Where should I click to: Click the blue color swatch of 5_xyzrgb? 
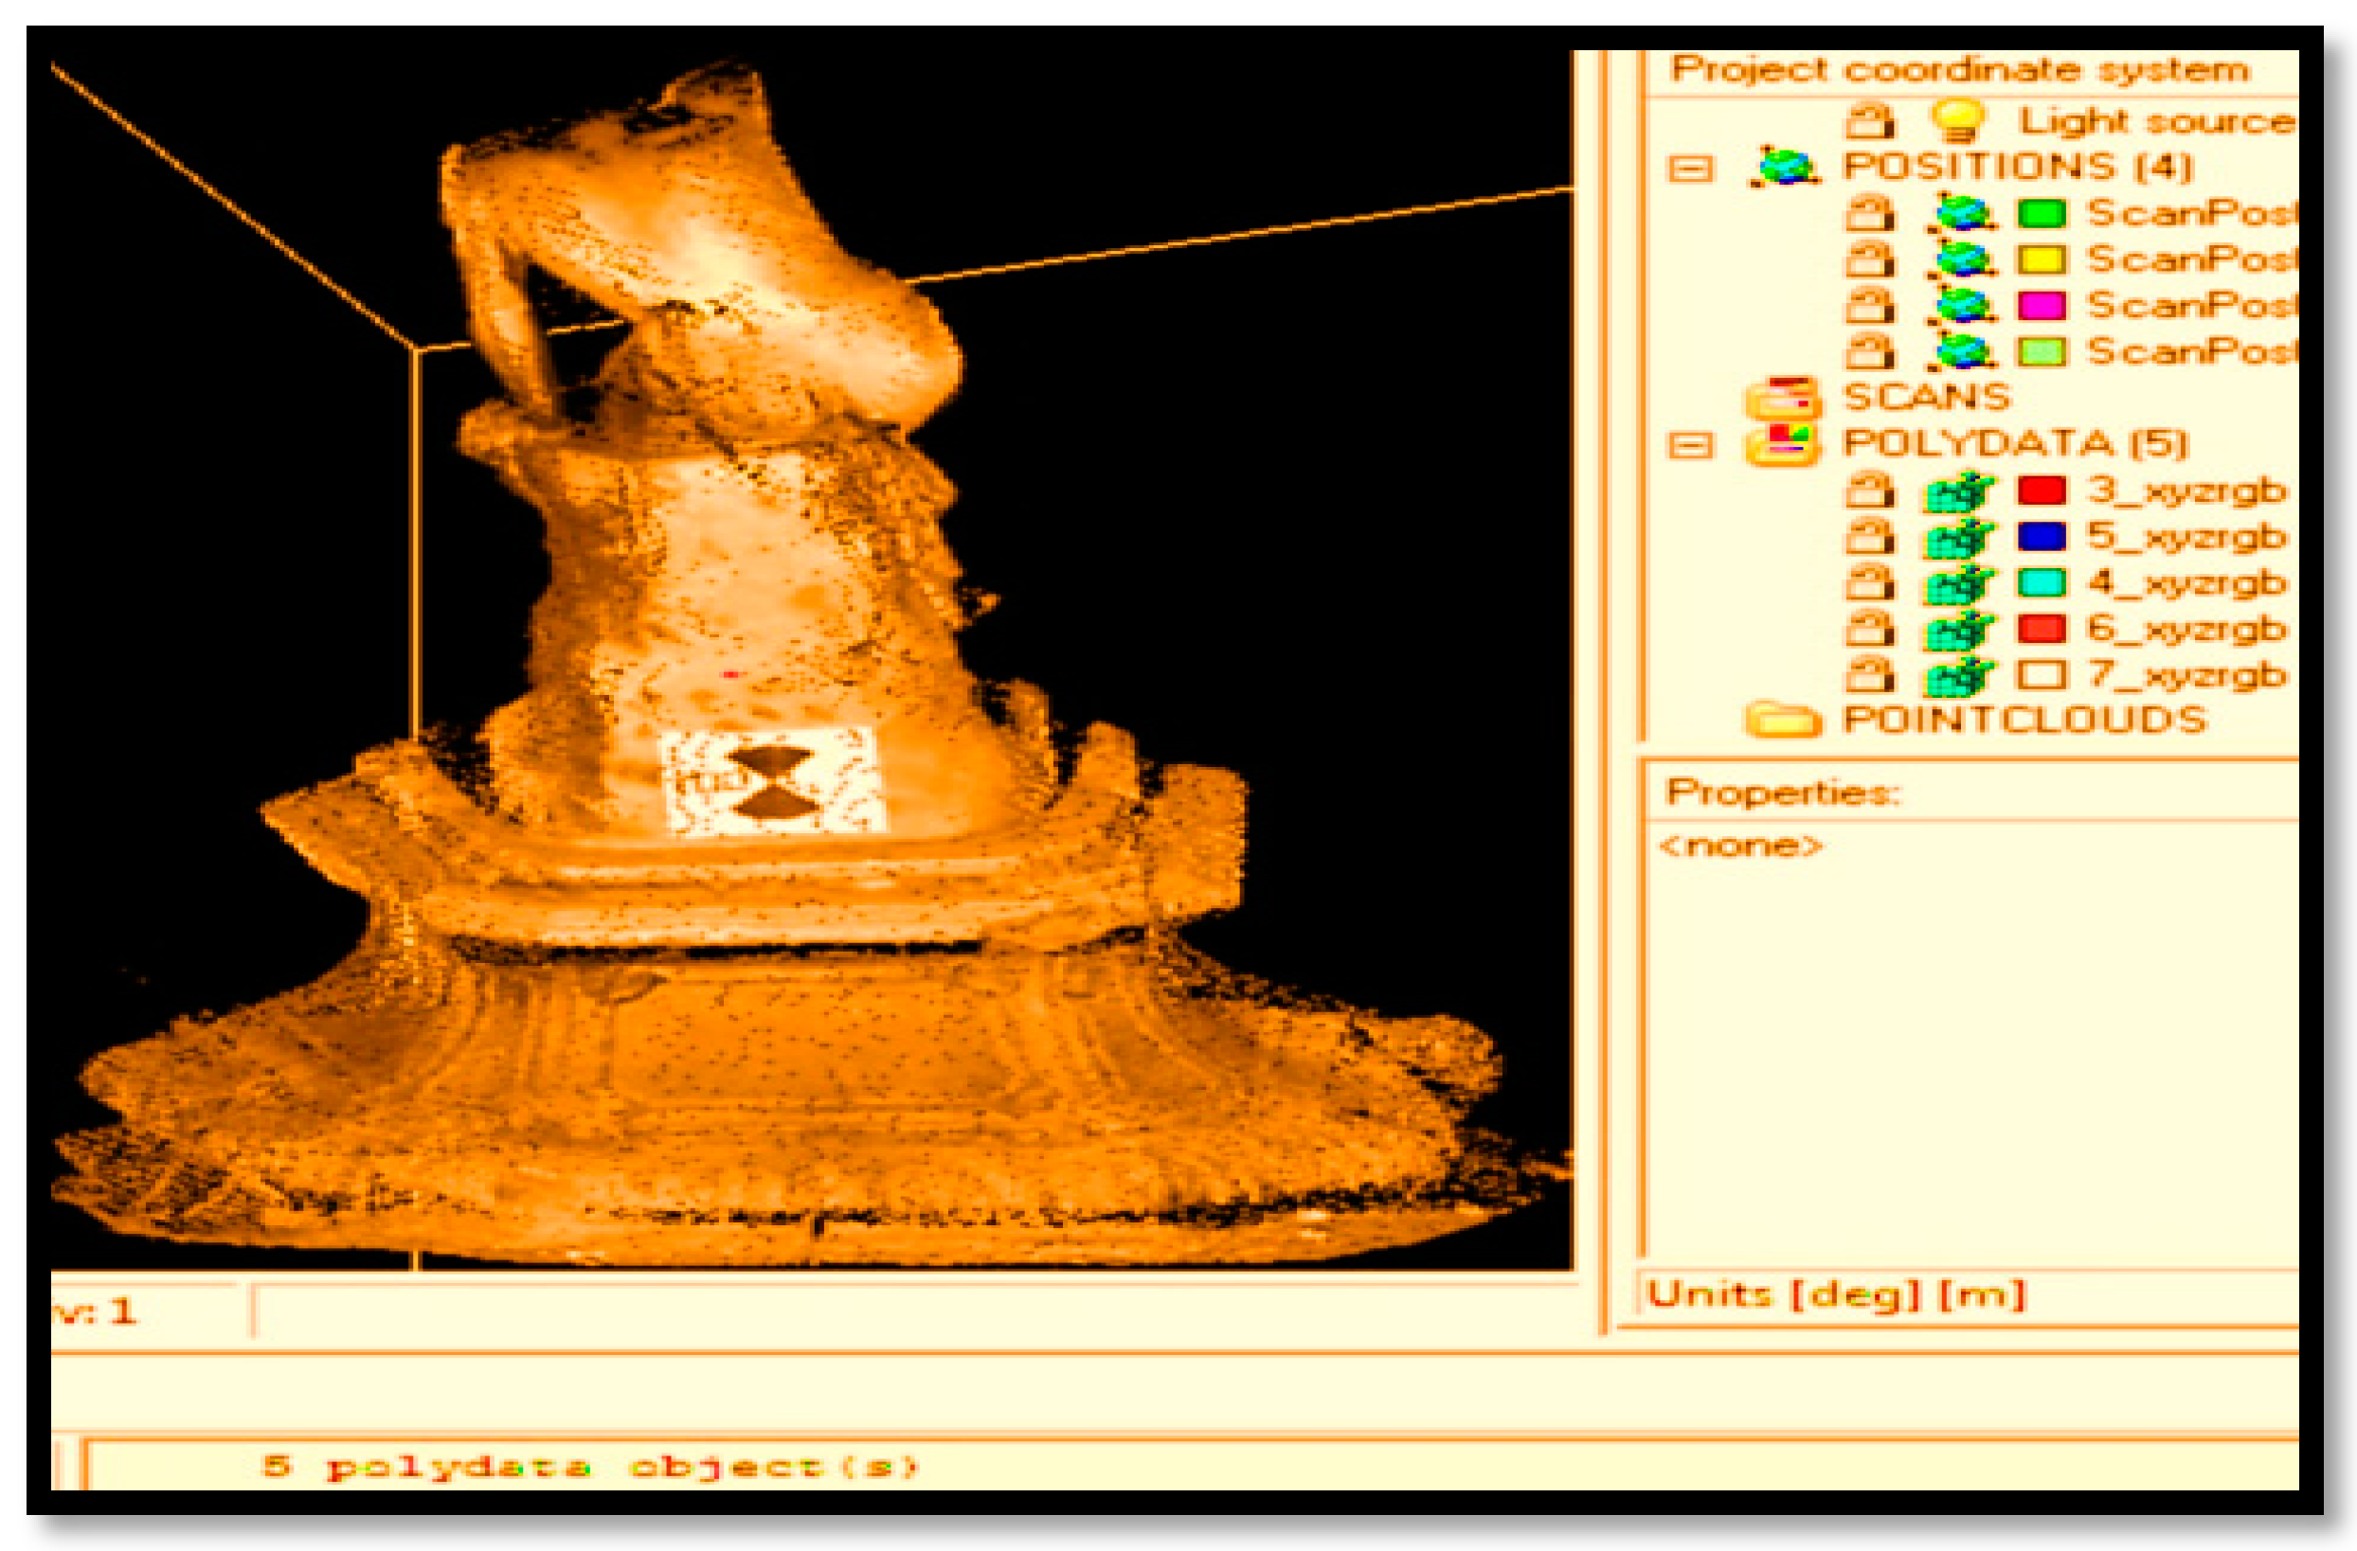click(x=2042, y=538)
